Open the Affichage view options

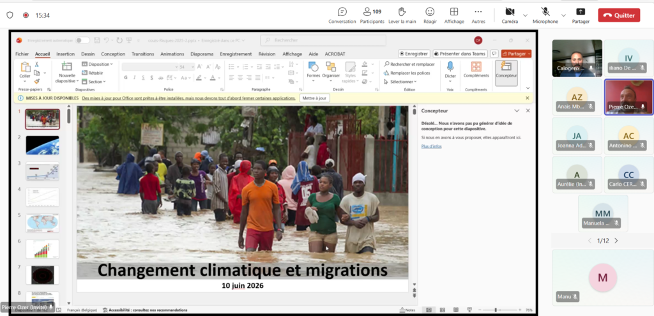pos(454,15)
